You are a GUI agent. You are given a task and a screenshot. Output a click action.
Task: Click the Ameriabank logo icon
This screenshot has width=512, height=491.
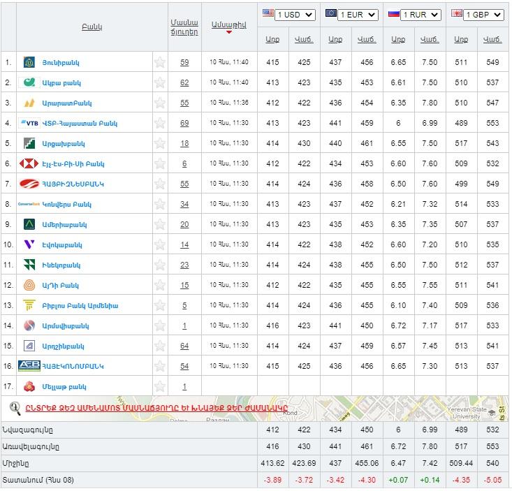29,224
